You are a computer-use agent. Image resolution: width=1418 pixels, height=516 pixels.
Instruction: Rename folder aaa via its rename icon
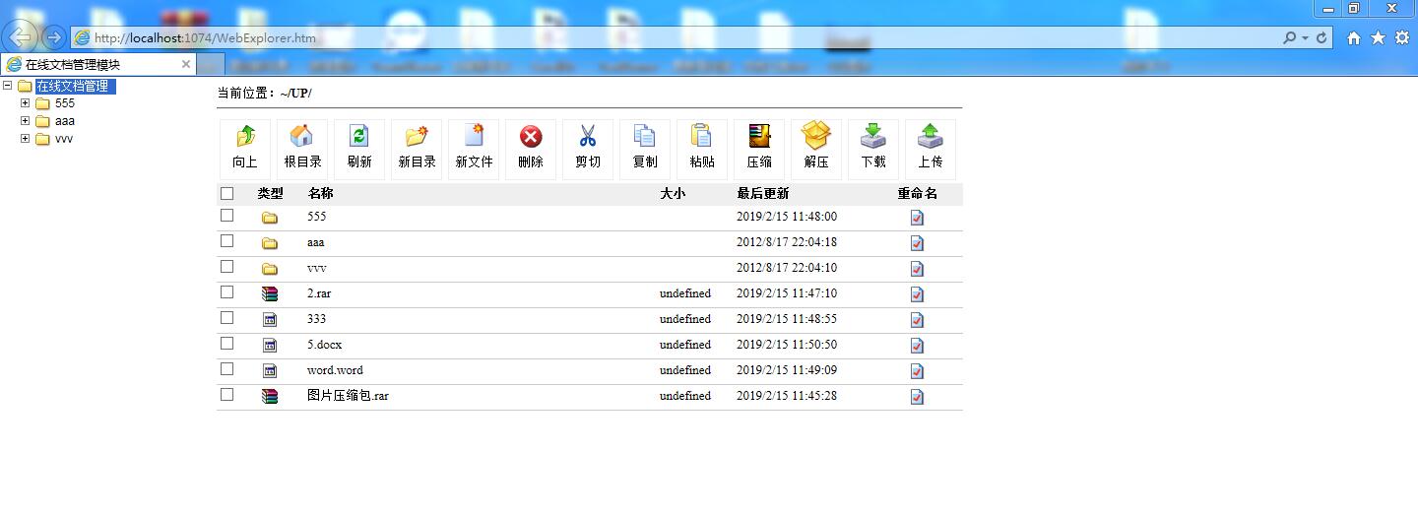[x=917, y=243]
